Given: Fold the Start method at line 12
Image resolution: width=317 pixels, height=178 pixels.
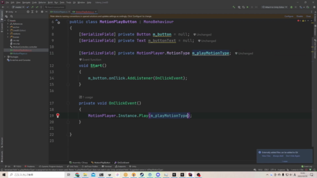Looking at the screenshot, I should coord(68,66).
